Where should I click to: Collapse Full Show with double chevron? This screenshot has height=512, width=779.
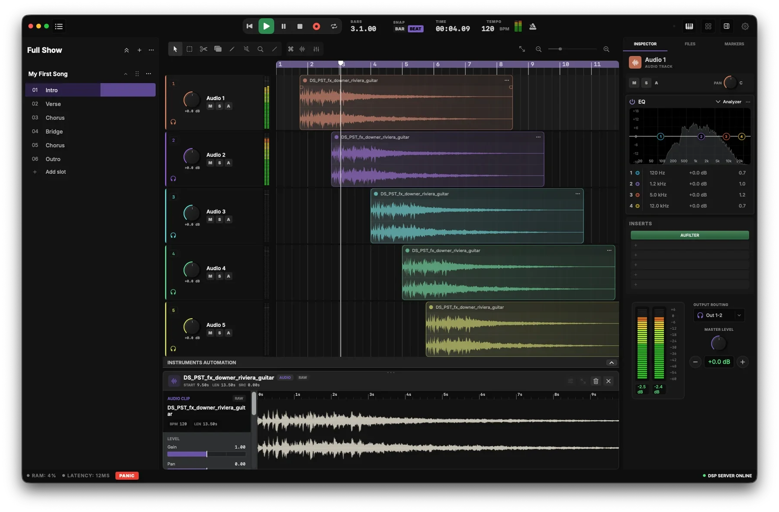click(126, 51)
